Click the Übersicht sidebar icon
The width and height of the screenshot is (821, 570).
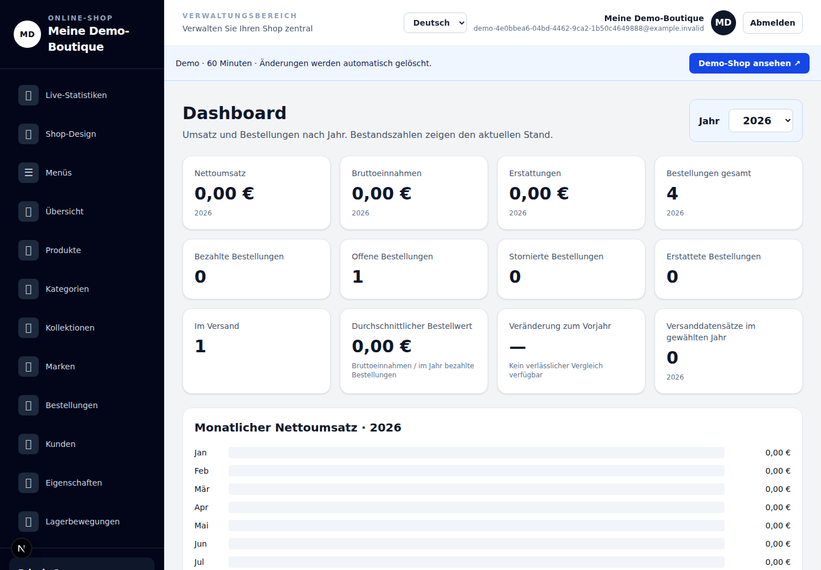tap(29, 211)
